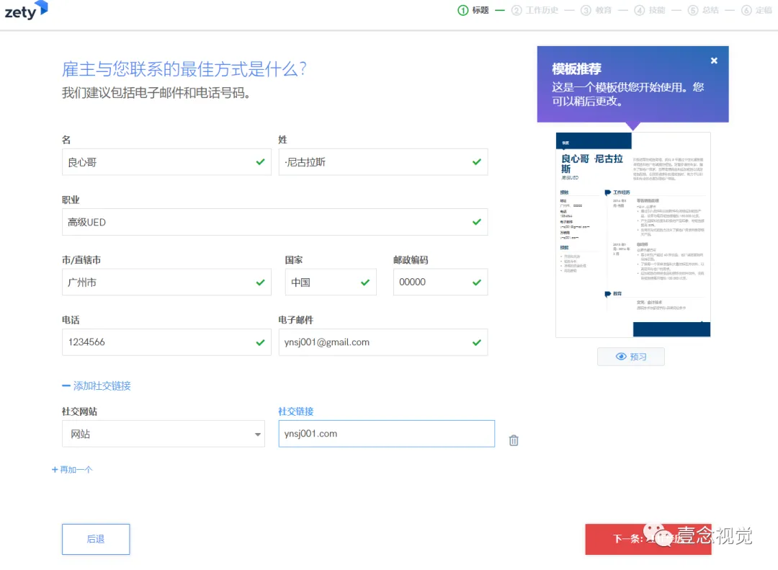Click green checkmark in 电话 field

click(x=261, y=342)
